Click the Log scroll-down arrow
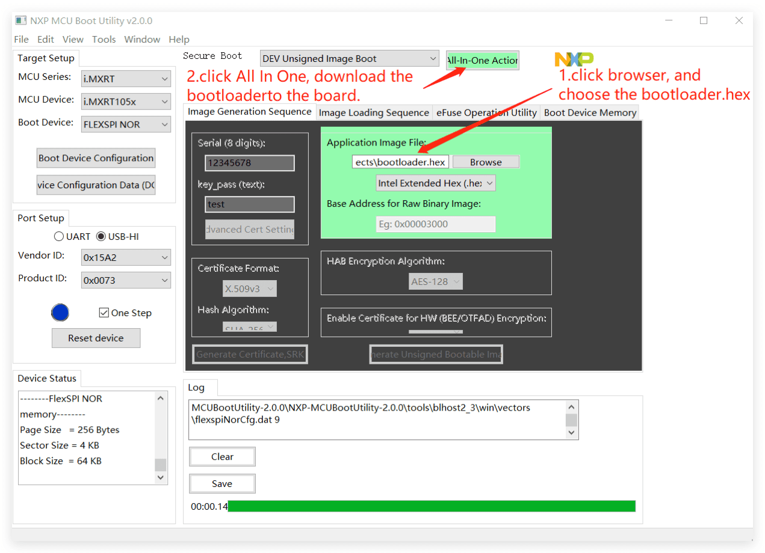Screen dimensions: 765x553 point(571,433)
